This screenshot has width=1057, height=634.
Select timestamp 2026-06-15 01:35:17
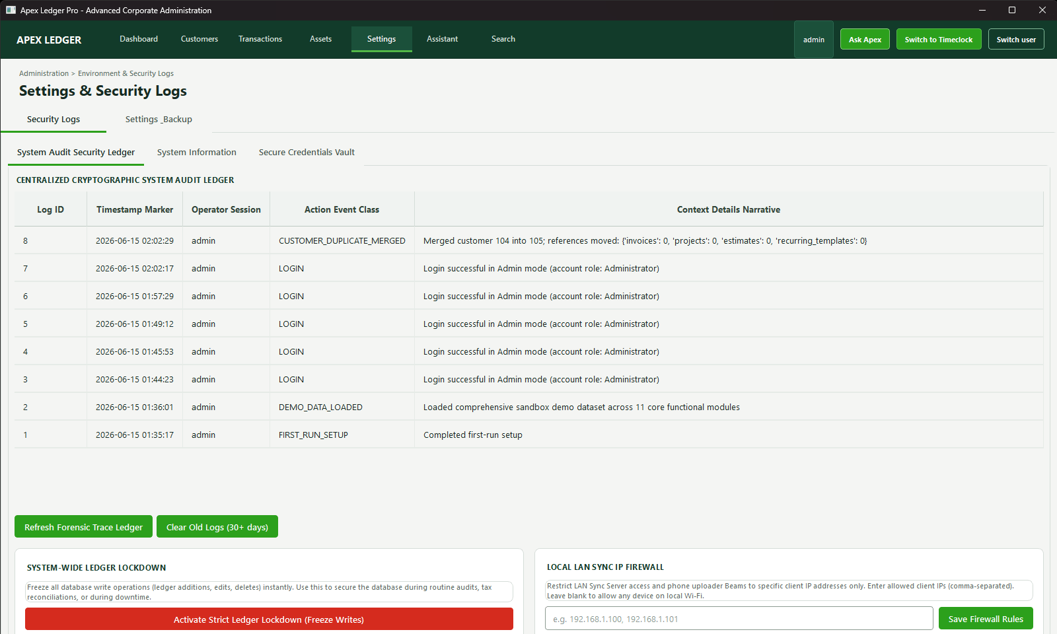[135, 435]
